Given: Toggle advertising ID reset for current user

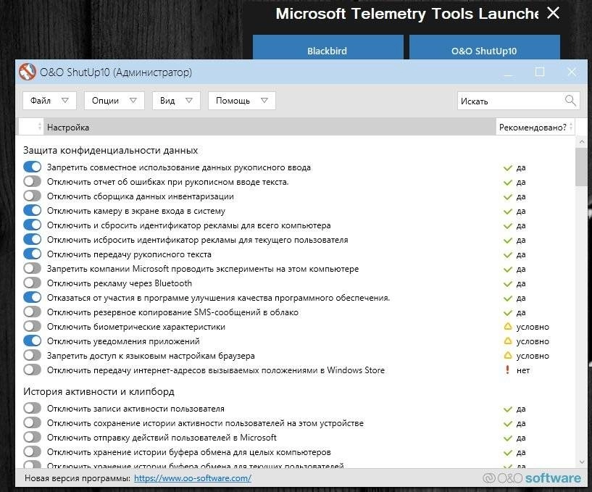Looking at the screenshot, I should coord(32,239).
